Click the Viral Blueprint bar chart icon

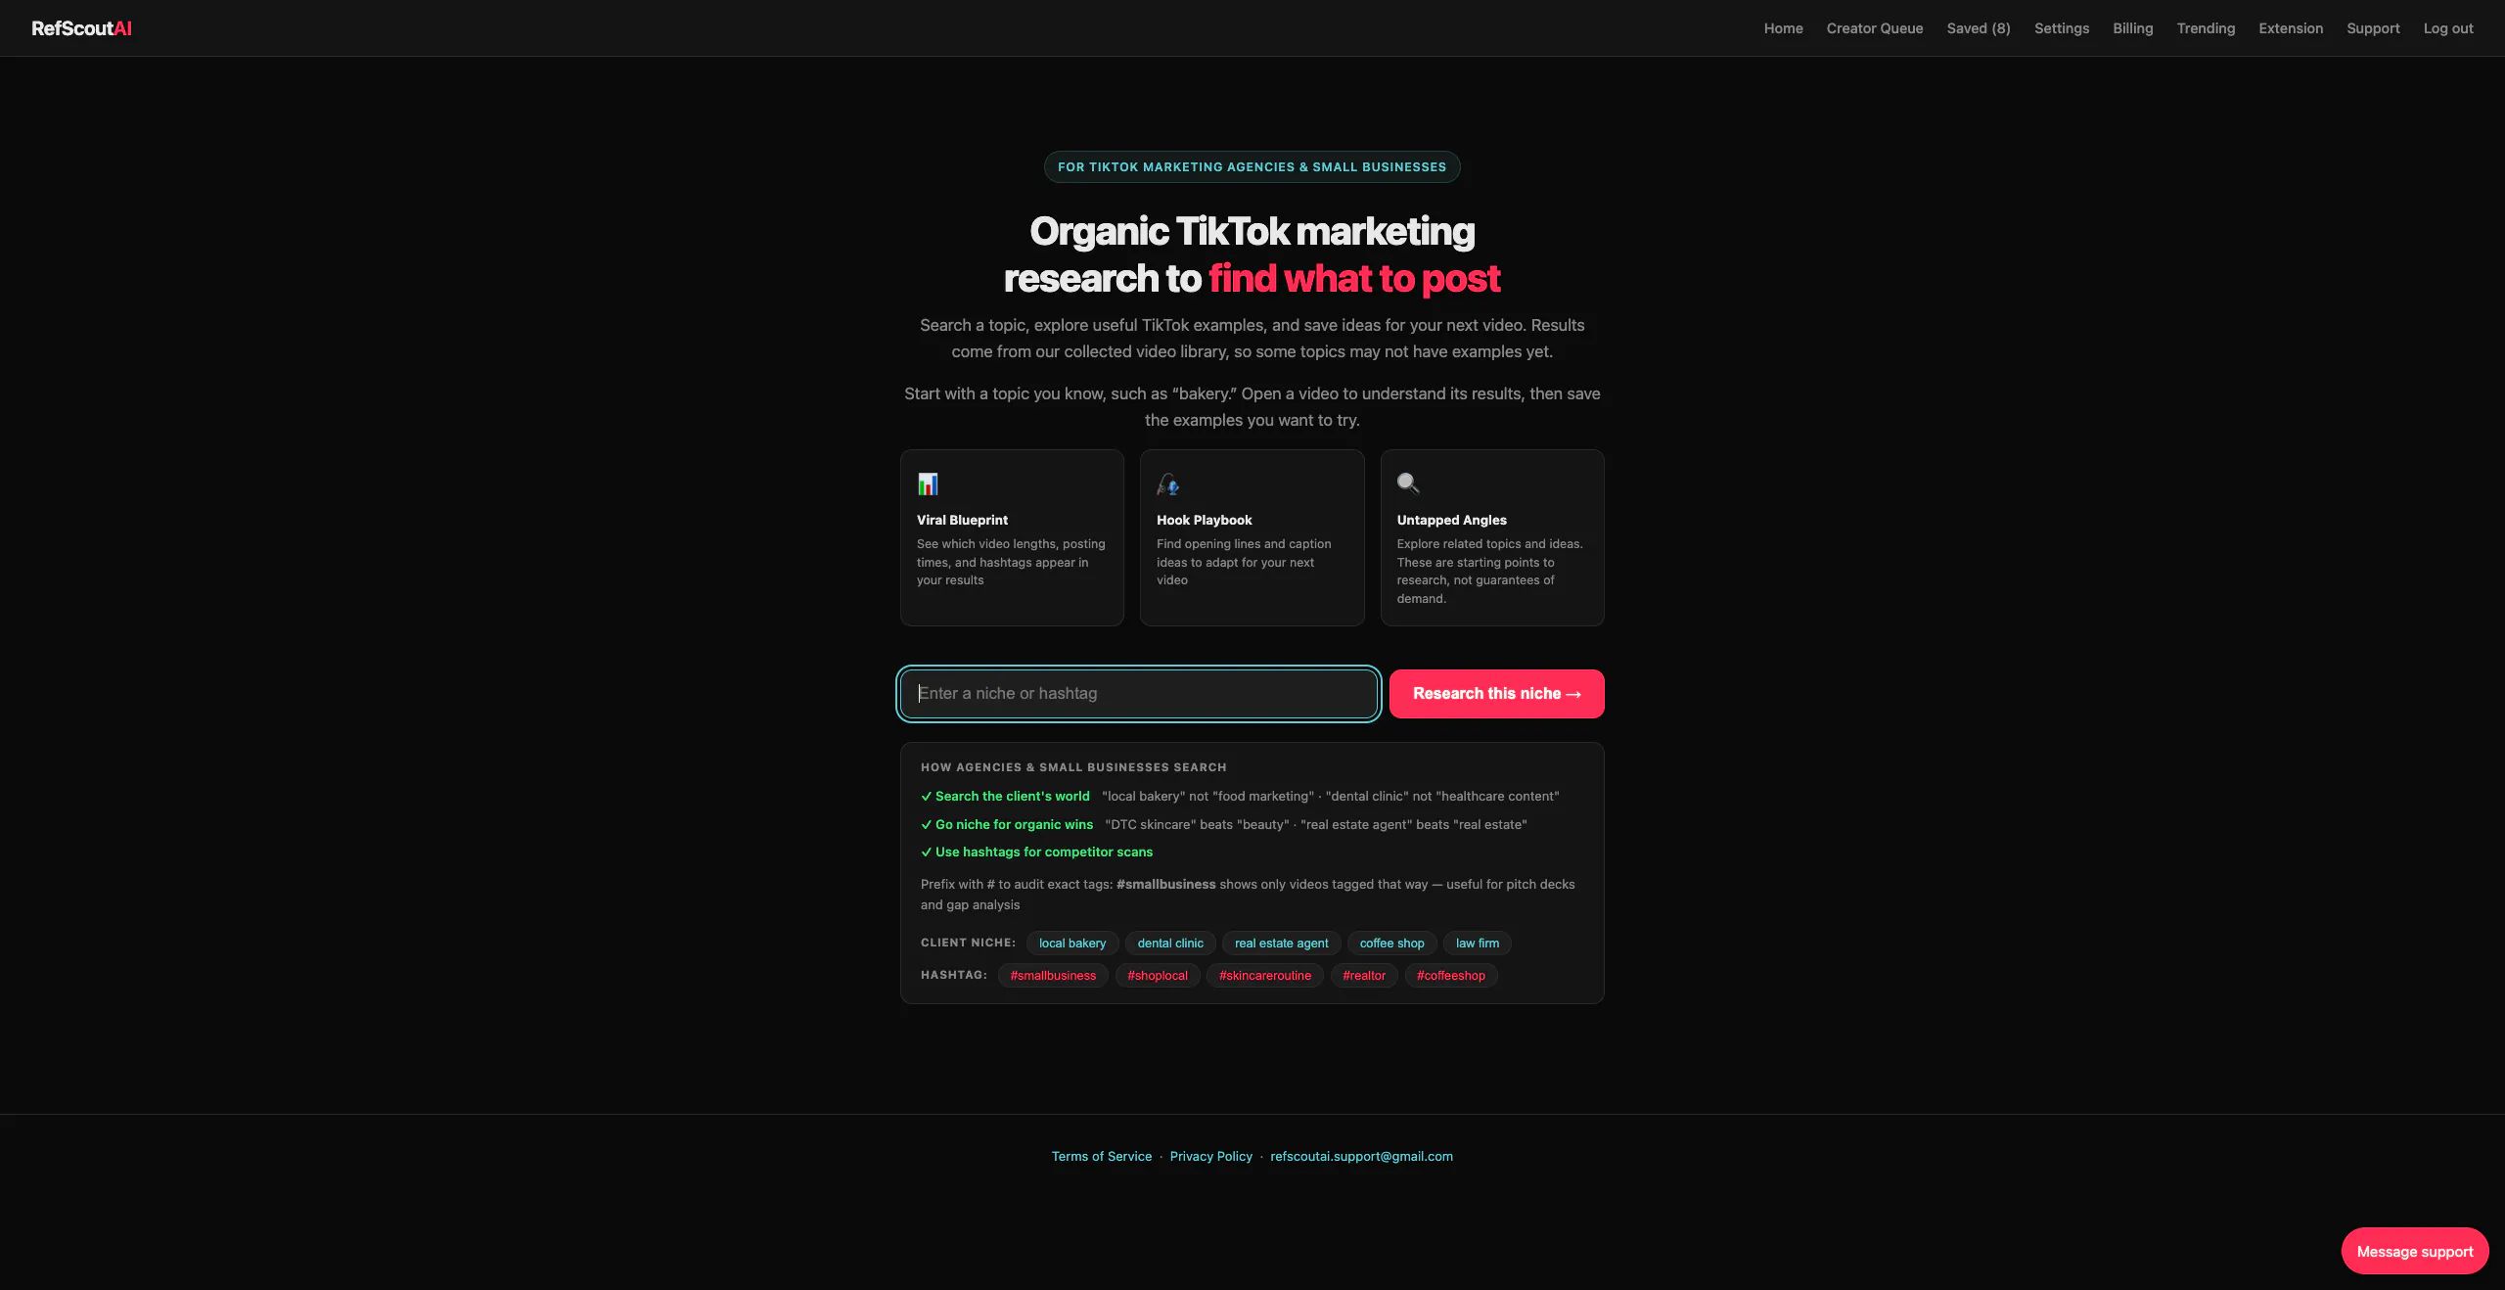tap(928, 484)
